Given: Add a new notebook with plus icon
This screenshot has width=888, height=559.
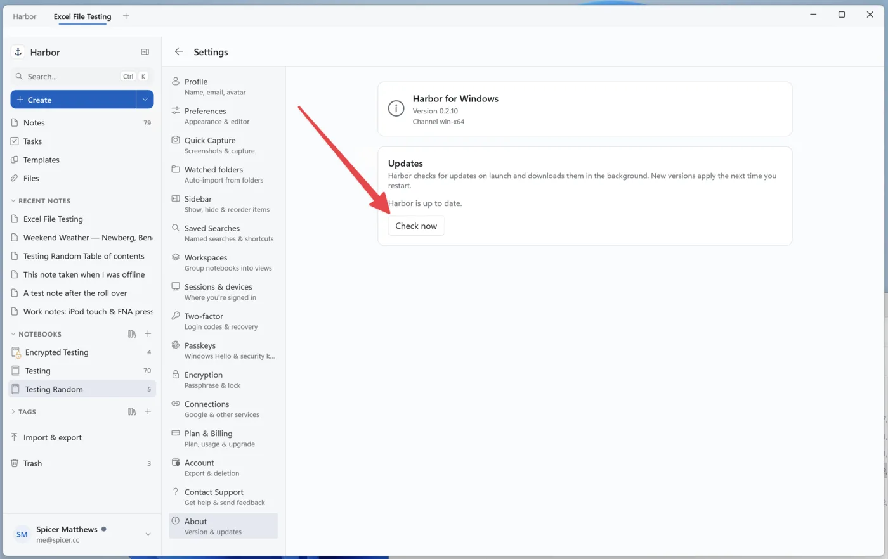Looking at the screenshot, I should (x=148, y=334).
